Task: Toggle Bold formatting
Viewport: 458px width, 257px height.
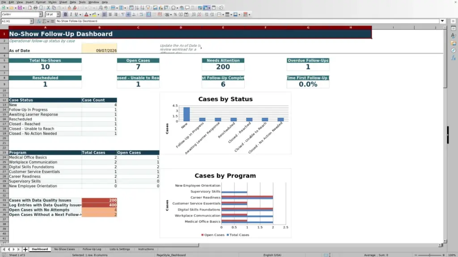Action: [x=65, y=14]
